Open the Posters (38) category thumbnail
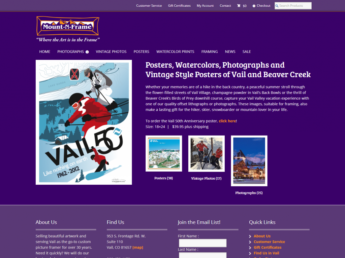The height and width of the screenshot is (258, 345). [164, 153]
